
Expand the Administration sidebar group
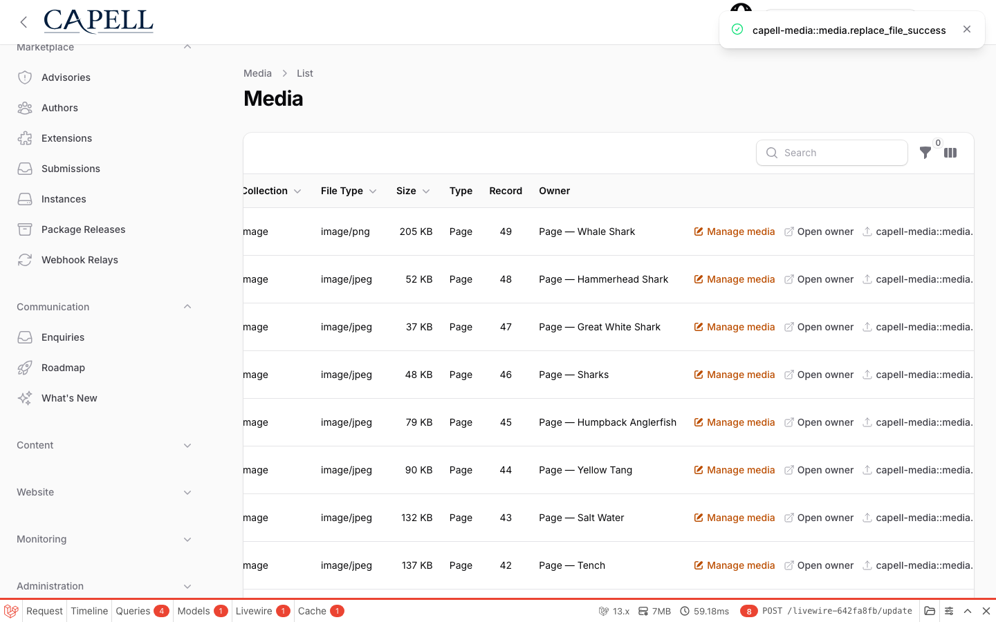click(187, 586)
